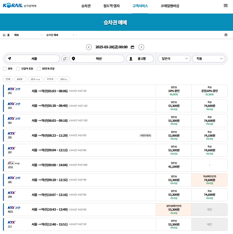Filter trains by ITX-청춘 chip
The image size is (233, 234).
coord(64,79)
